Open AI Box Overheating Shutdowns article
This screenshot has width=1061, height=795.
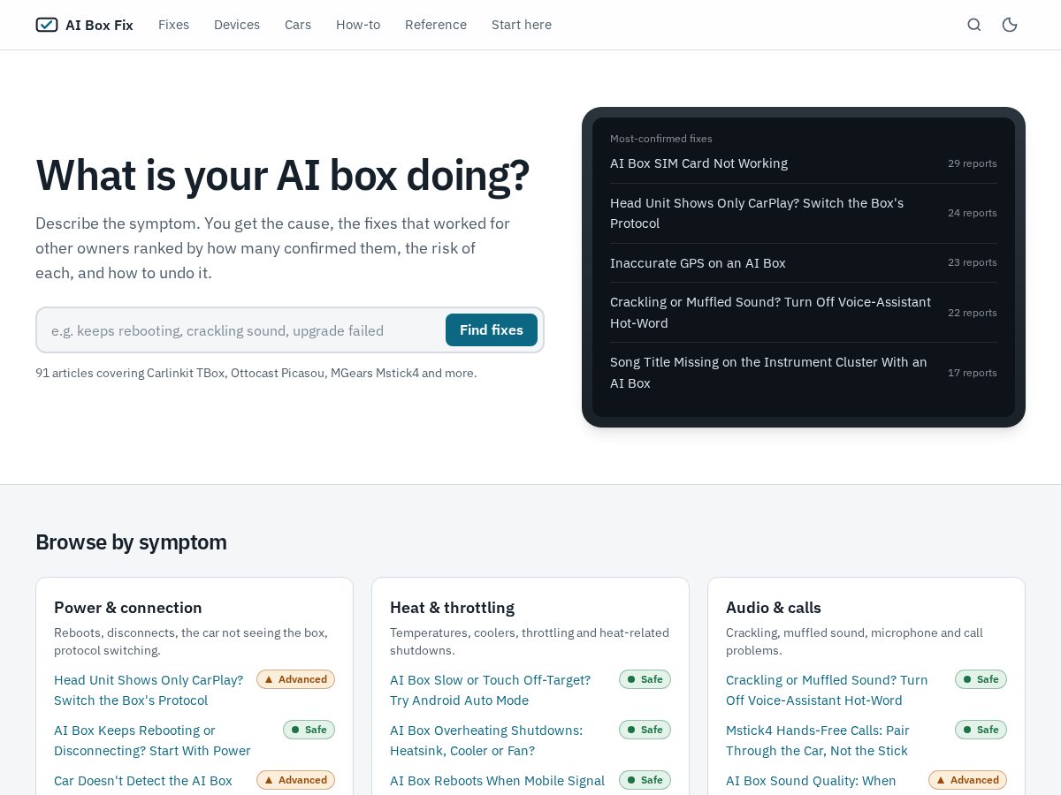(486, 740)
